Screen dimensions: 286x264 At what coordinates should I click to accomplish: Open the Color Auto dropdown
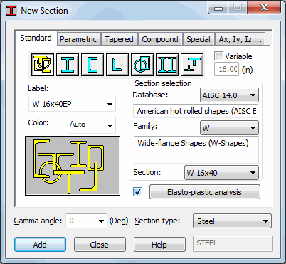tap(92, 125)
